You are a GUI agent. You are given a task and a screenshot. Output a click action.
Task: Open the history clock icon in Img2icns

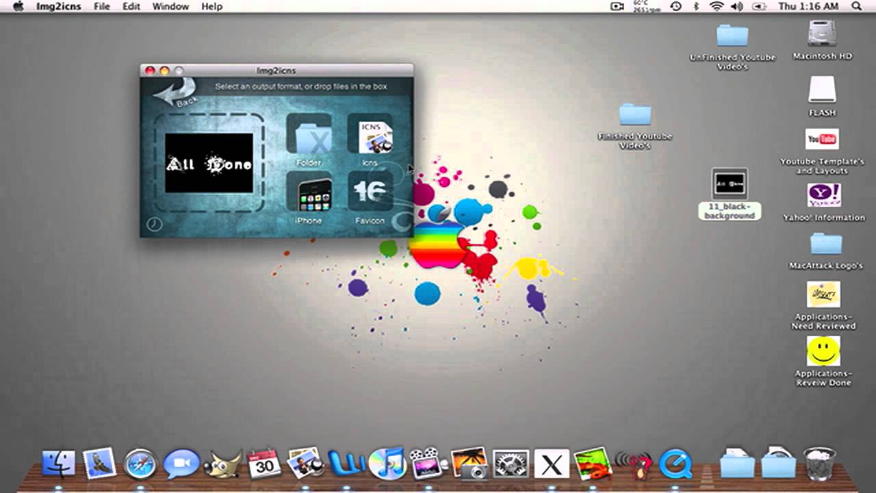click(154, 224)
